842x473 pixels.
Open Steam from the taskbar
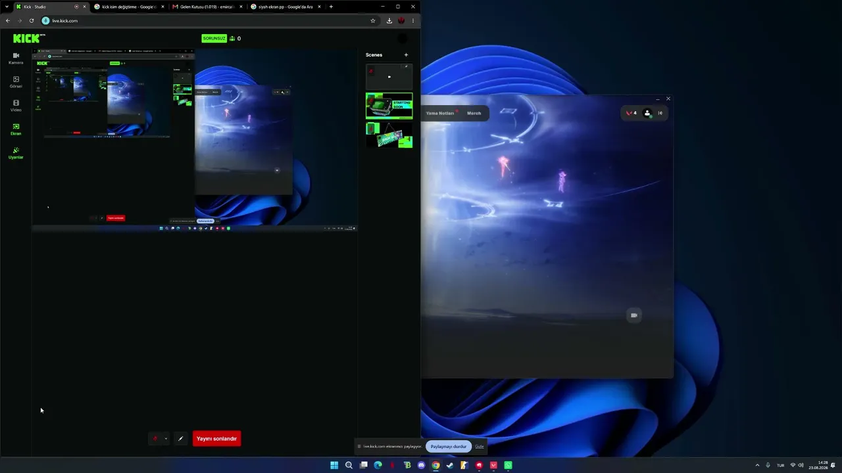click(450, 465)
